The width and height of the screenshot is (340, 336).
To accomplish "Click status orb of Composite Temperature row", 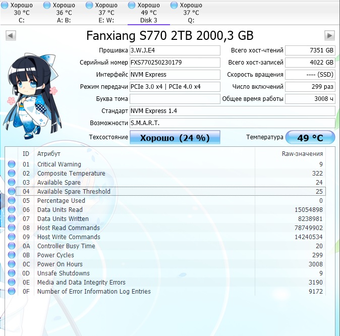I will 12,173.
